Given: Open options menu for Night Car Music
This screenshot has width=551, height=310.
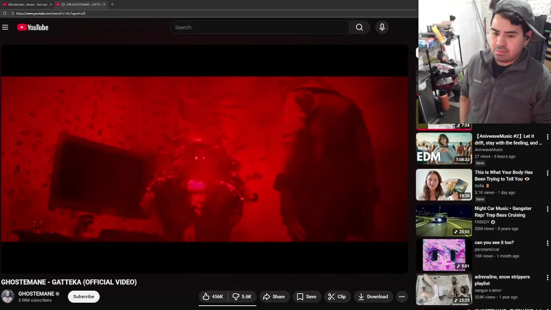Looking at the screenshot, I should pyautogui.click(x=547, y=209).
